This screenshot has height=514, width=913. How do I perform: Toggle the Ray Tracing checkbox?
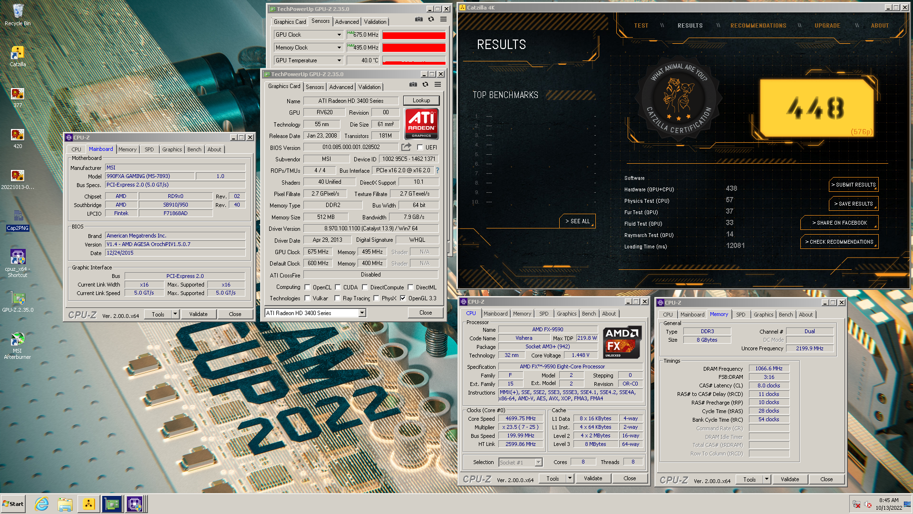point(337,298)
